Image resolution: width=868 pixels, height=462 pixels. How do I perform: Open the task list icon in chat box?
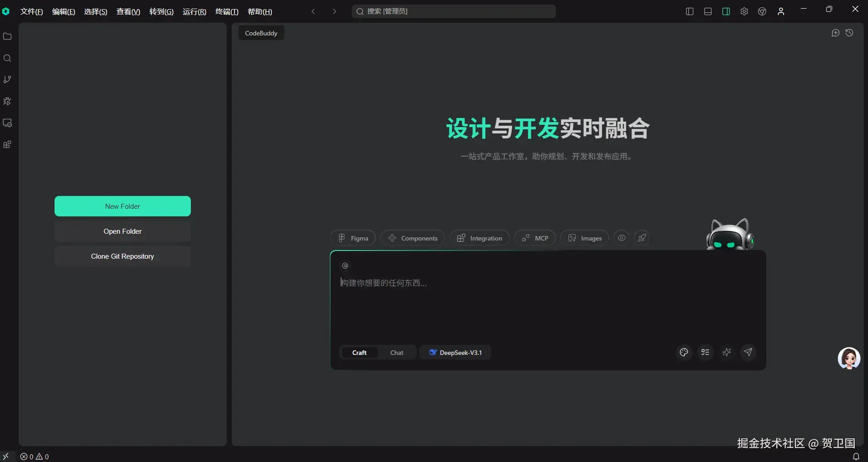click(x=705, y=352)
